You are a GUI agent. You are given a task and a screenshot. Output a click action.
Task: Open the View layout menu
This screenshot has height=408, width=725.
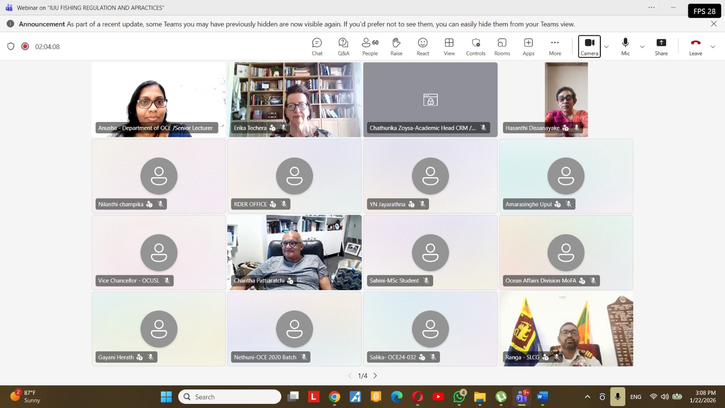pos(449,46)
